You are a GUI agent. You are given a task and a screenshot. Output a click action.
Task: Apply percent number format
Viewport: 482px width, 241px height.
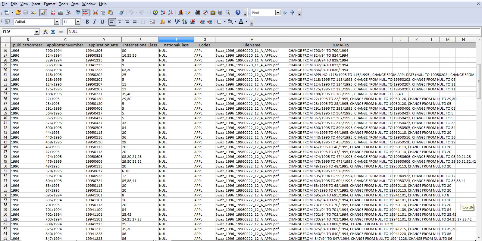[x=170, y=22]
